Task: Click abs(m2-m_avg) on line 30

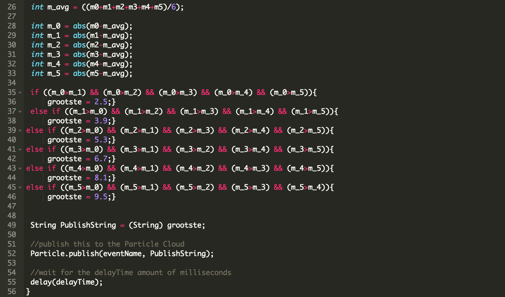Action: (100, 45)
